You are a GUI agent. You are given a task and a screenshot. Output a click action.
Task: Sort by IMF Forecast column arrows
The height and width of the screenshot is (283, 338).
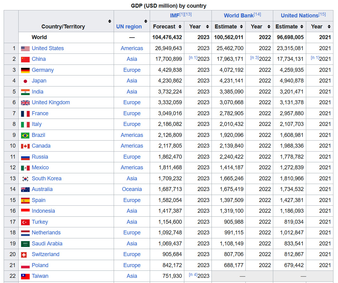pyautogui.click(x=180, y=27)
